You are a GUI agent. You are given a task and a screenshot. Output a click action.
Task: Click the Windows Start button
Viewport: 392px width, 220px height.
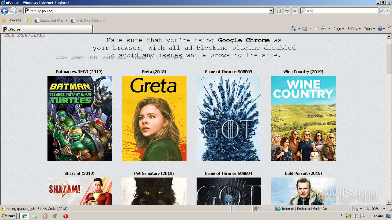pos(9,216)
